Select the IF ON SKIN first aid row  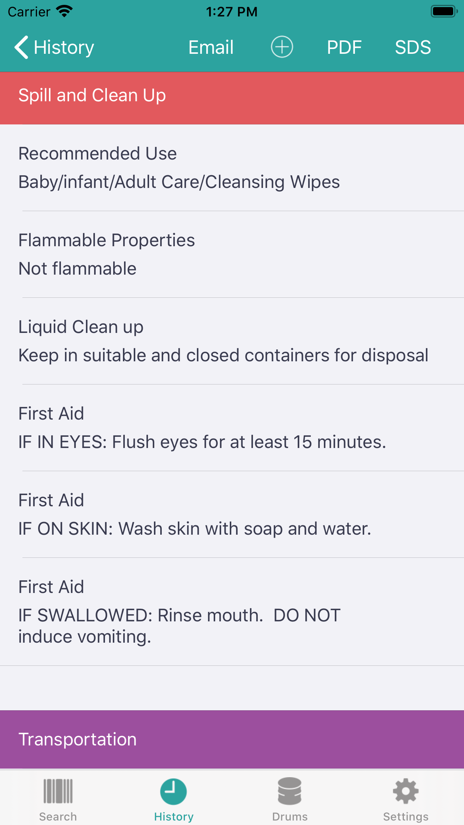pyautogui.click(x=232, y=515)
